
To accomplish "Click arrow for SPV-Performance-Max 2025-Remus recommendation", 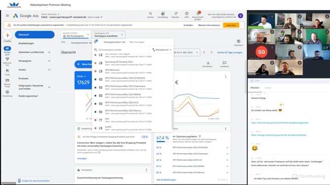I will point(227,172).
